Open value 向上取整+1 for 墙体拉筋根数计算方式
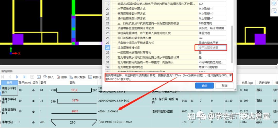Viewport: 278px width, 128px height. click(x=212, y=18)
